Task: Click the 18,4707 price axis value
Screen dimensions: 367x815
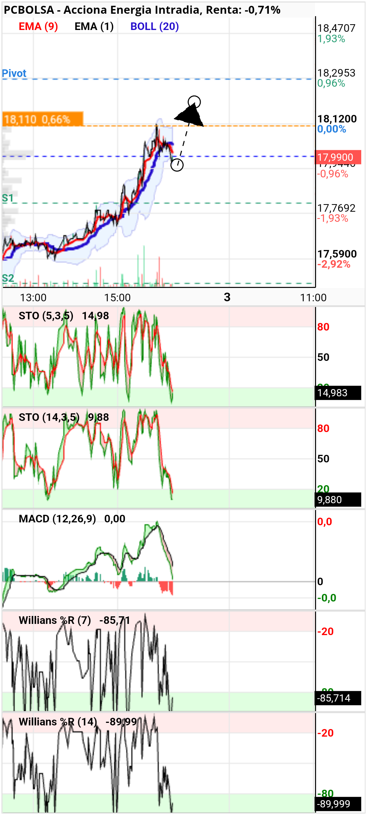Action: click(x=336, y=28)
